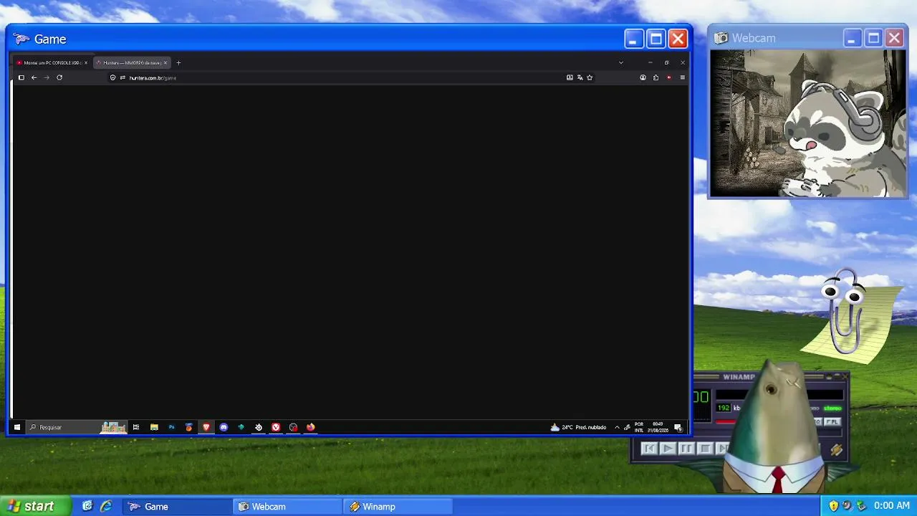Pause playback in Winamp

(686, 449)
